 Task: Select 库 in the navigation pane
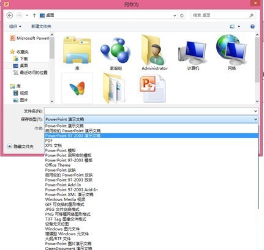coord(15,86)
